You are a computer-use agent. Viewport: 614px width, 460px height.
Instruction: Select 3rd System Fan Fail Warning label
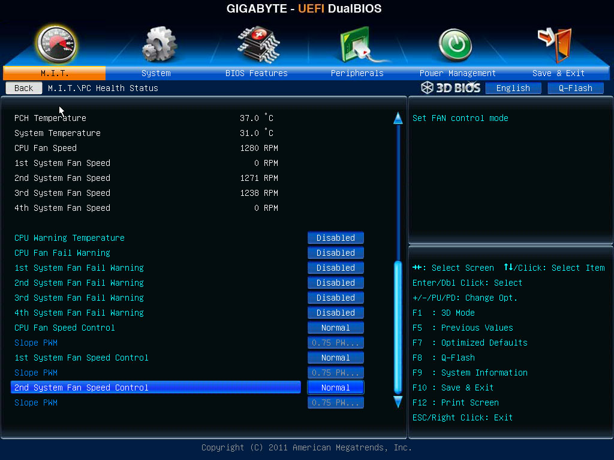(x=79, y=298)
